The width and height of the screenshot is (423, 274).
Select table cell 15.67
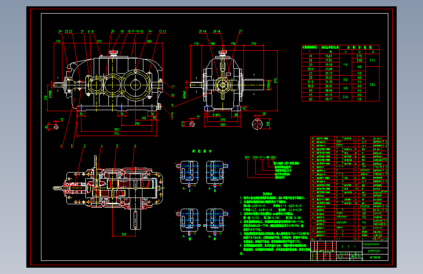coord(328,56)
